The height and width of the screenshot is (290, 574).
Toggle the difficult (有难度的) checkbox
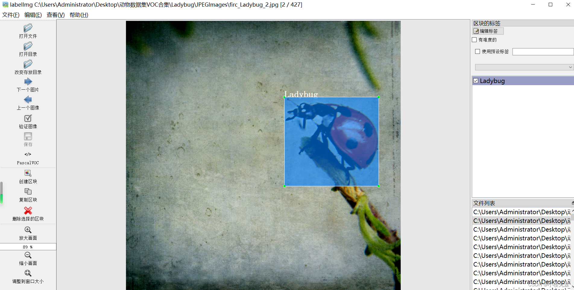[475, 40]
